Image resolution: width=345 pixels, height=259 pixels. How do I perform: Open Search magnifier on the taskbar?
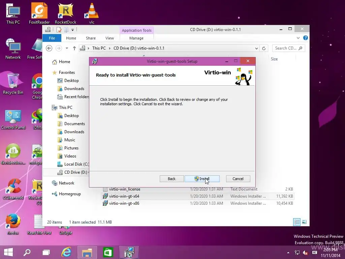(x=27, y=252)
